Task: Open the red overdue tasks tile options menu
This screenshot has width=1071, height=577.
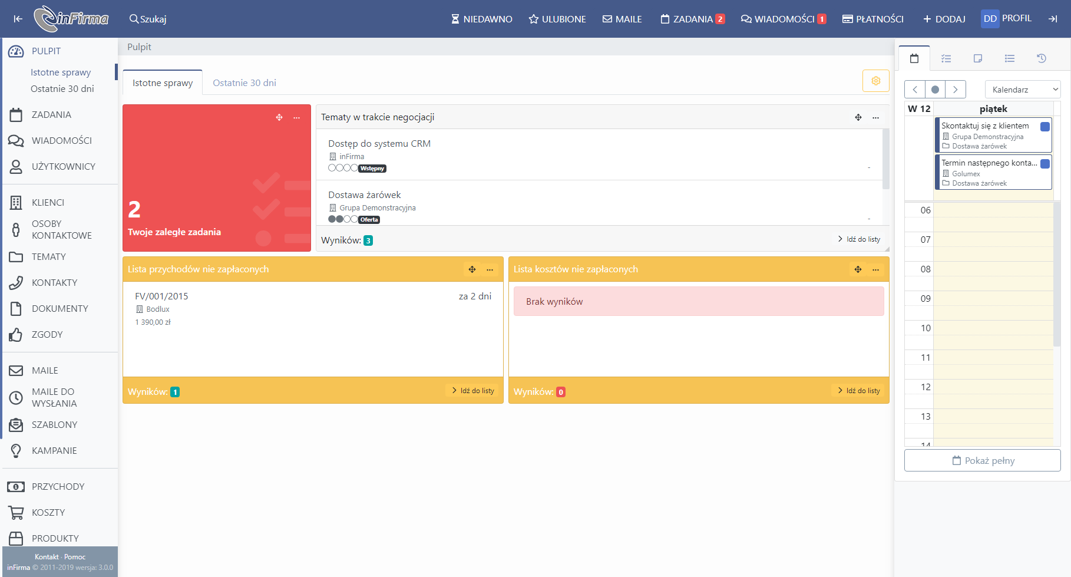Action: (297, 118)
